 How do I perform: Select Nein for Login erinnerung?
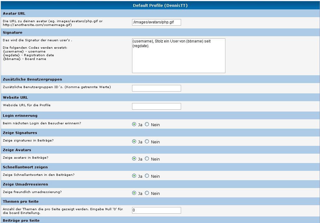tap(147, 124)
